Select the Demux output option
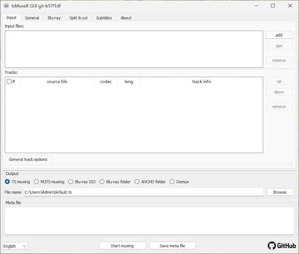The width and height of the screenshot is (299, 254). tap(172, 182)
